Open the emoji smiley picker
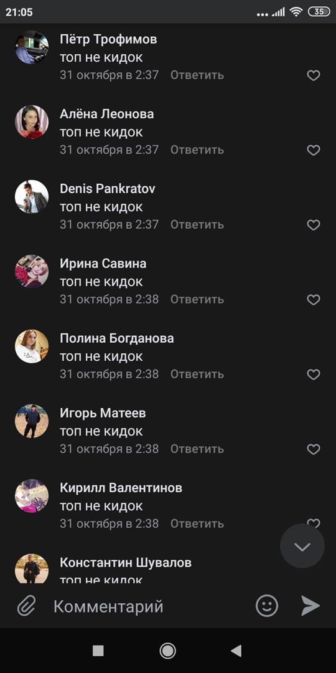 coord(267,606)
